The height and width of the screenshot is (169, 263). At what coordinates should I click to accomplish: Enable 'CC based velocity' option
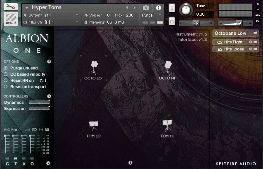6,74
